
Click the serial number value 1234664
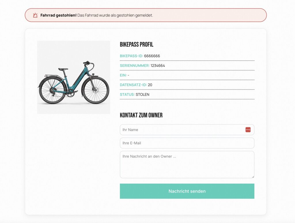(158, 66)
